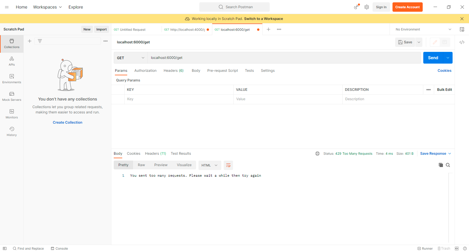Screen dimensions: 469x252
Task: Switch response view to Visualize
Action: pyautogui.click(x=184, y=165)
